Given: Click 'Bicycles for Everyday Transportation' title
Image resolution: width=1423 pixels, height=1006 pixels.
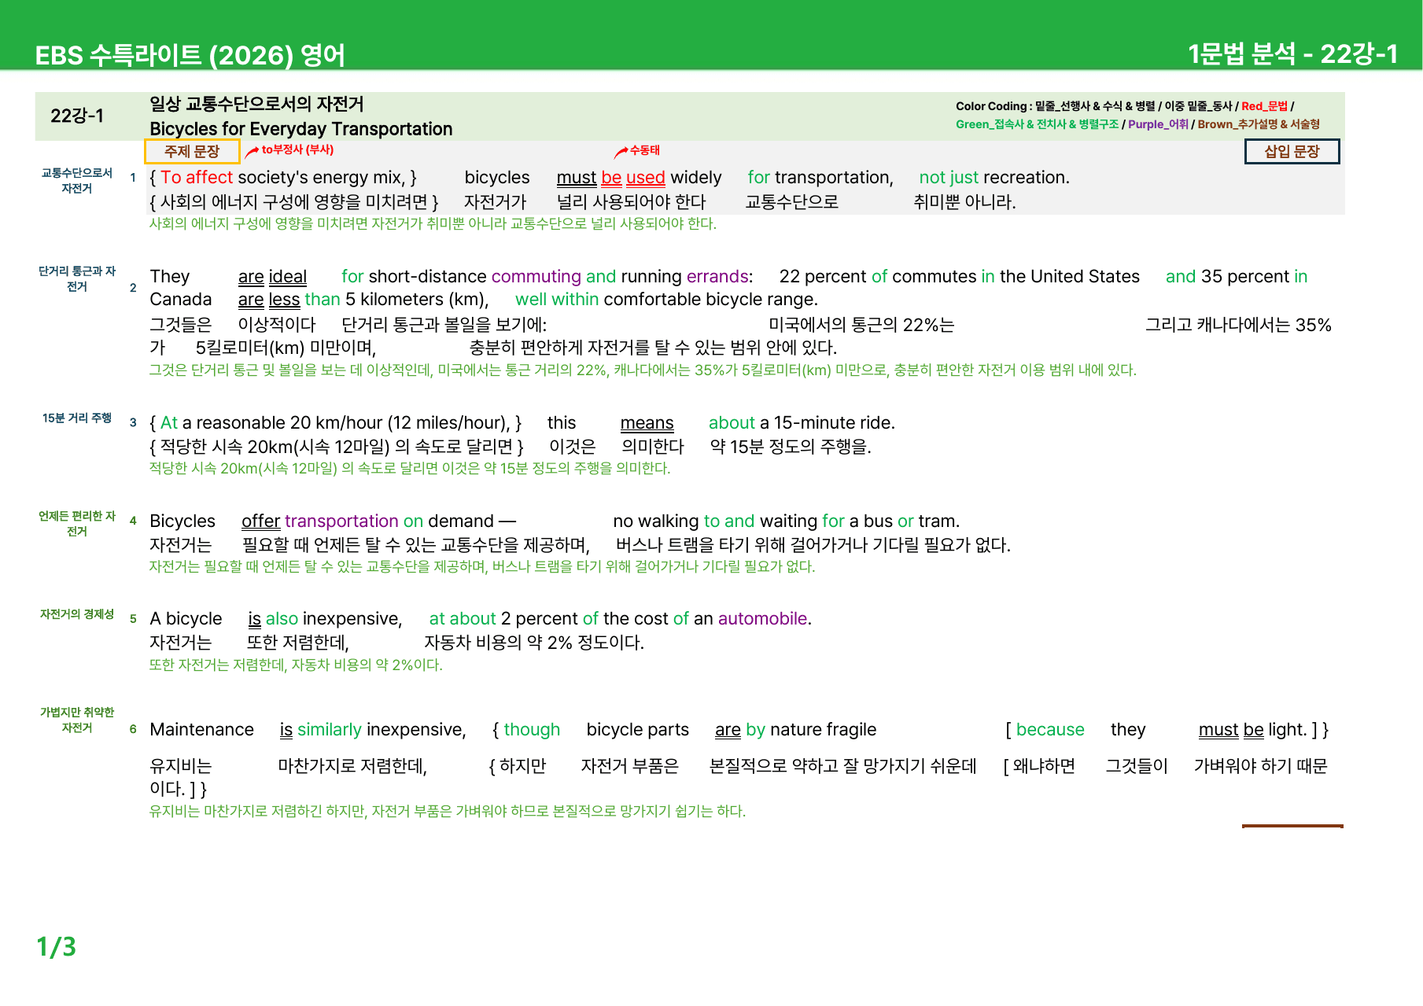Looking at the screenshot, I should [x=301, y=129].
